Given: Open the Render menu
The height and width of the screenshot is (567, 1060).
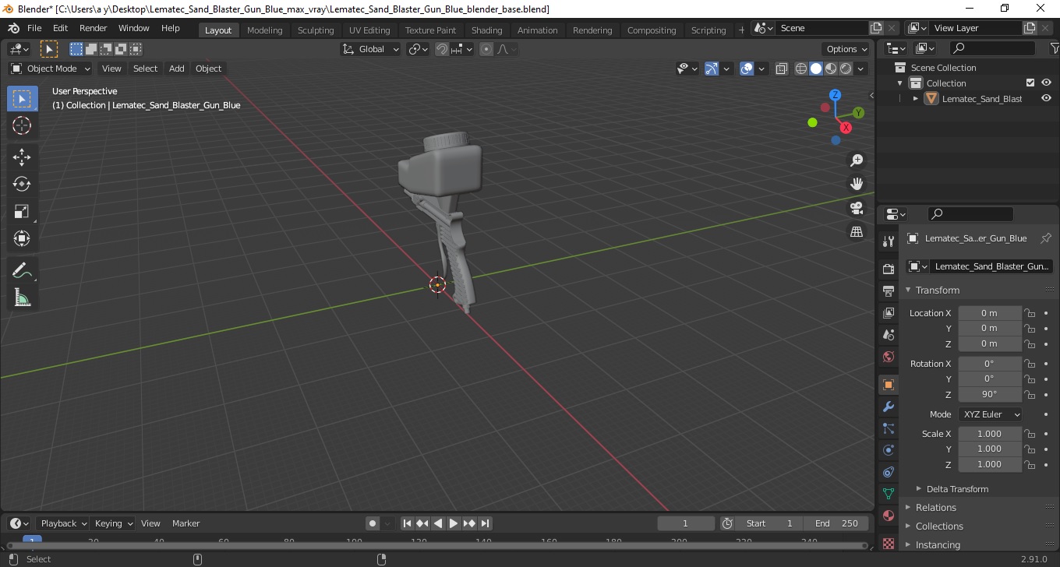Looking at the screenshot, I should click(93, 28).
